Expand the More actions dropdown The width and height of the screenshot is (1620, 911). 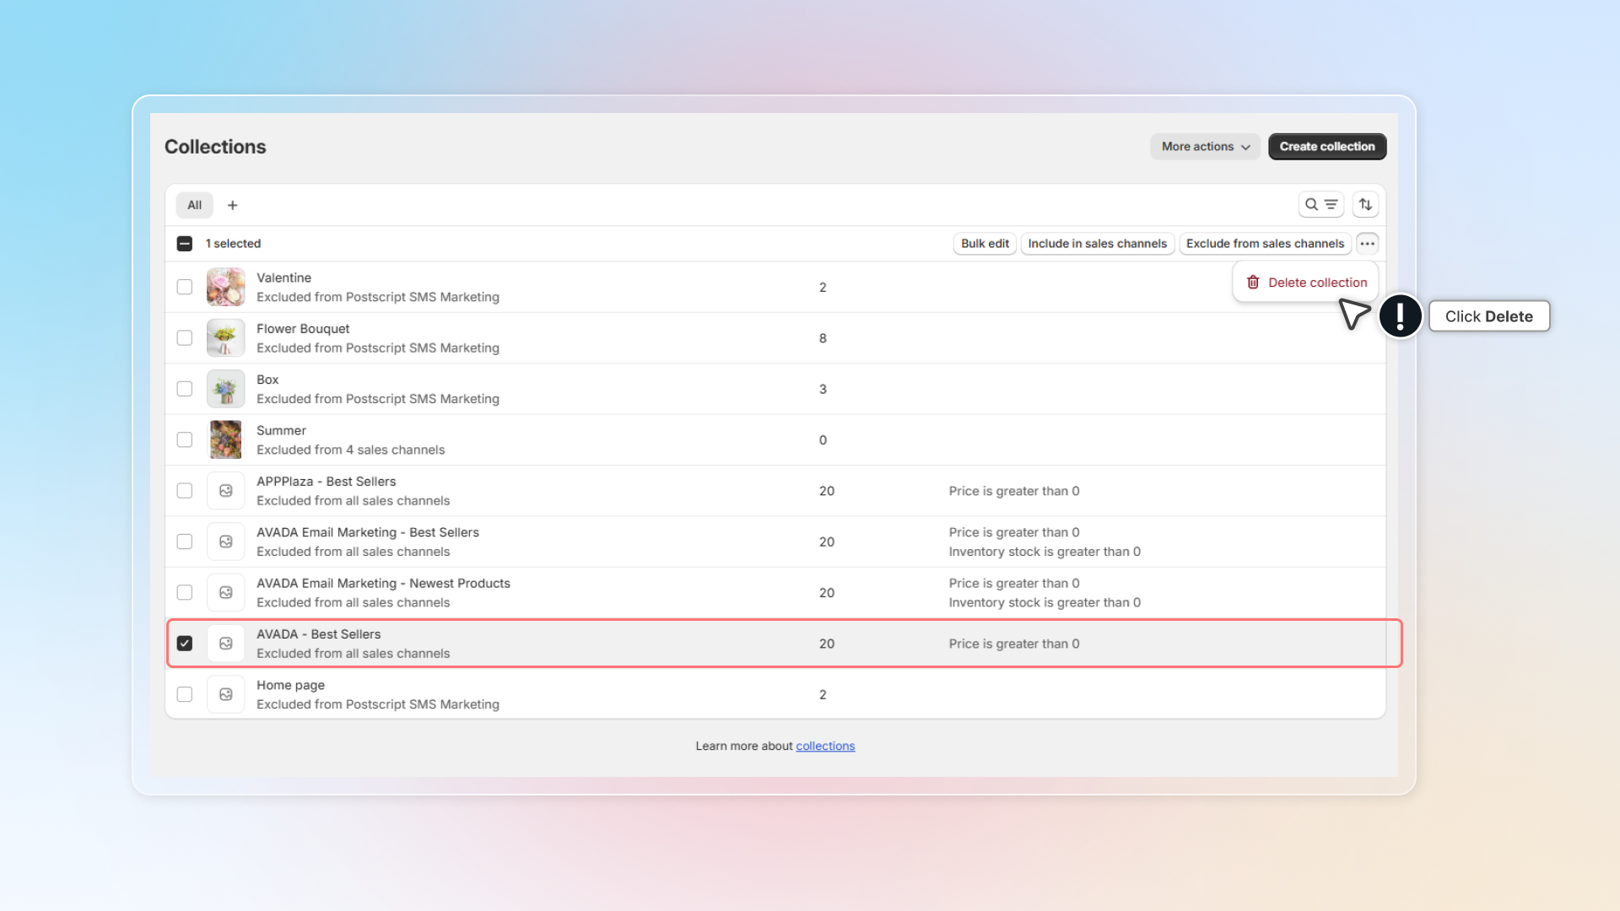click(x=1204, y=147)
